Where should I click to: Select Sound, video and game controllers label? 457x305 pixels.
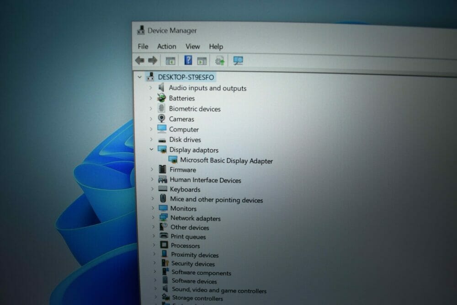(219, 290)
